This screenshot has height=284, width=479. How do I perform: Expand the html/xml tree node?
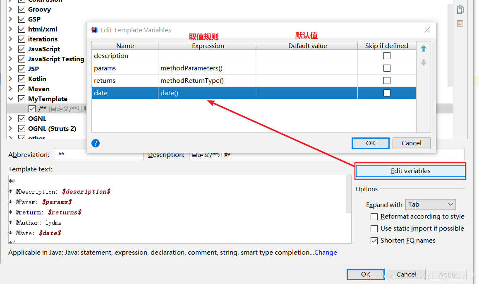point(10,29)
